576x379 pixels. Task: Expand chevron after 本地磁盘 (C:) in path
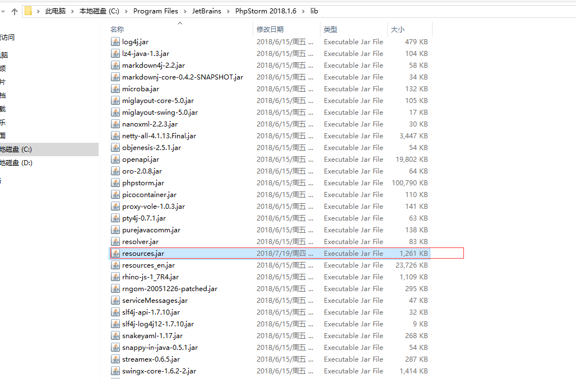coord(126,11)
